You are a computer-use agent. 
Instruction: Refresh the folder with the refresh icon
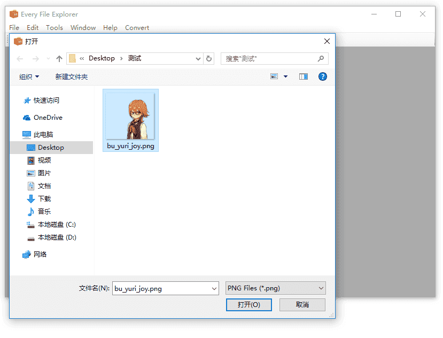tap(209, 58)
